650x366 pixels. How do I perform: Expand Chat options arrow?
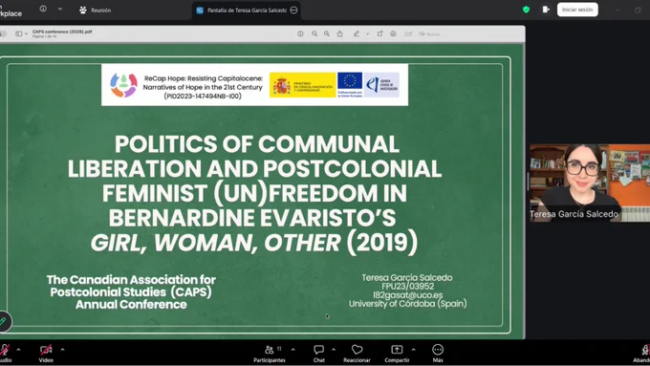(x=334, y=350)
